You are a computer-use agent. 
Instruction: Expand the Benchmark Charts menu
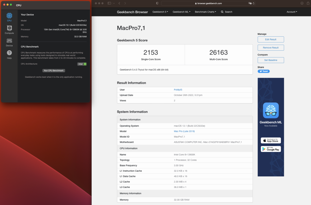[206, 12]
